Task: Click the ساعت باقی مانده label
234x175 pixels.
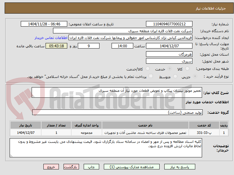Action: coord(30,46)
